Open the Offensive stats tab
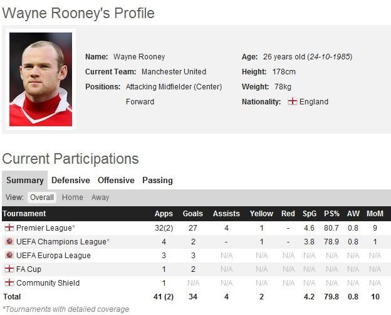The image size is (391, 315). point(116,180)
